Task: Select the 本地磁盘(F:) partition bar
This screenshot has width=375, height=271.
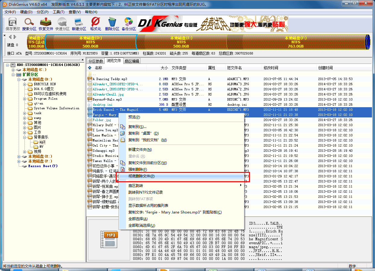Action: coord(296,42)
